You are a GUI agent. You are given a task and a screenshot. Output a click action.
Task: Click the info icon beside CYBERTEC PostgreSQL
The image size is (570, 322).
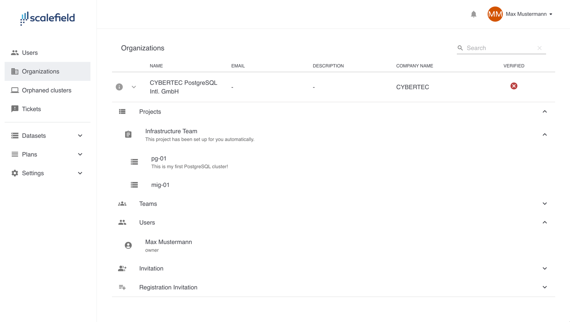pyautogui.click(x=119, y=87)
